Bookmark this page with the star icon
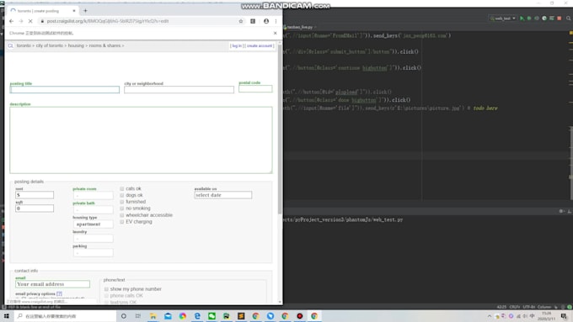Screen dimensions: 573x322 [x=241, y=21]
